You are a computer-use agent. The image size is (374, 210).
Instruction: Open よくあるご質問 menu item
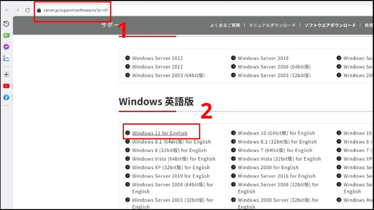[x=225, y=26]
